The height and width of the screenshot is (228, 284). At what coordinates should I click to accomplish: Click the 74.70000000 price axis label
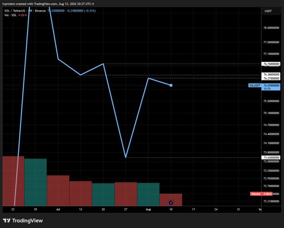coord(271,125)
